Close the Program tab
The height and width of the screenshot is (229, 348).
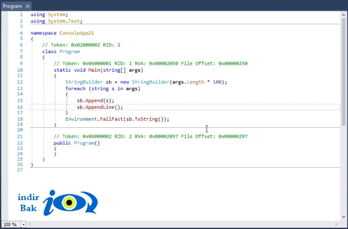[x=27, y=6]
